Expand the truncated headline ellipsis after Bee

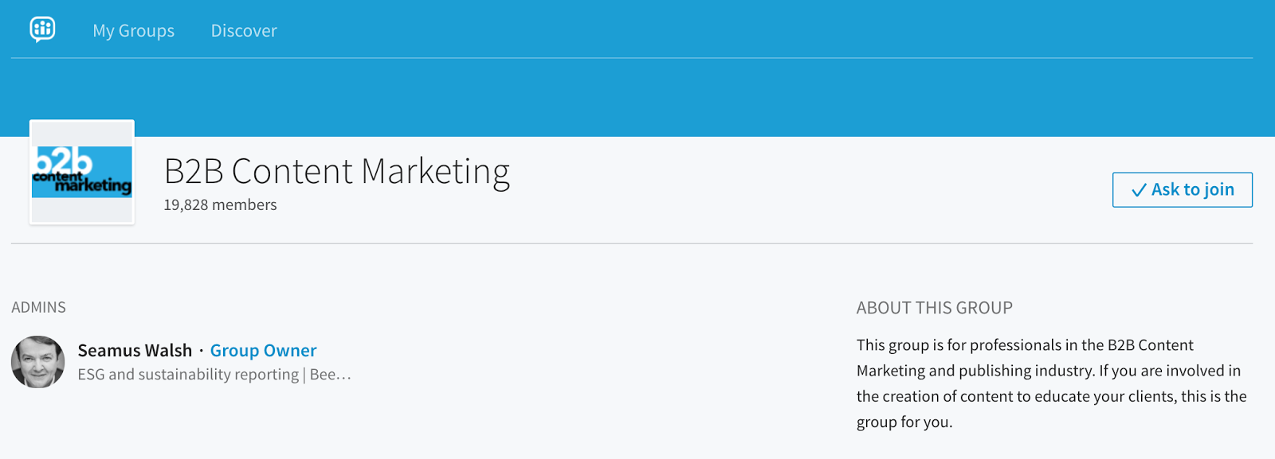point(343,375)
